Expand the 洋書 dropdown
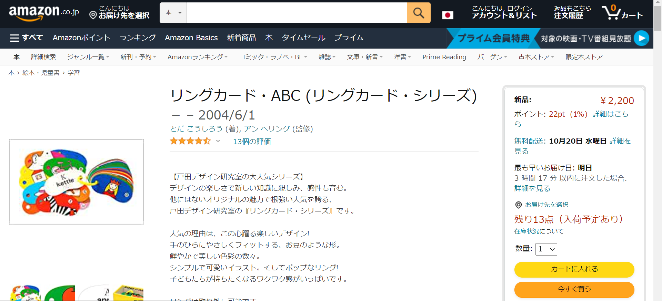This screenshot has width=662, height=301. [402, 57]
